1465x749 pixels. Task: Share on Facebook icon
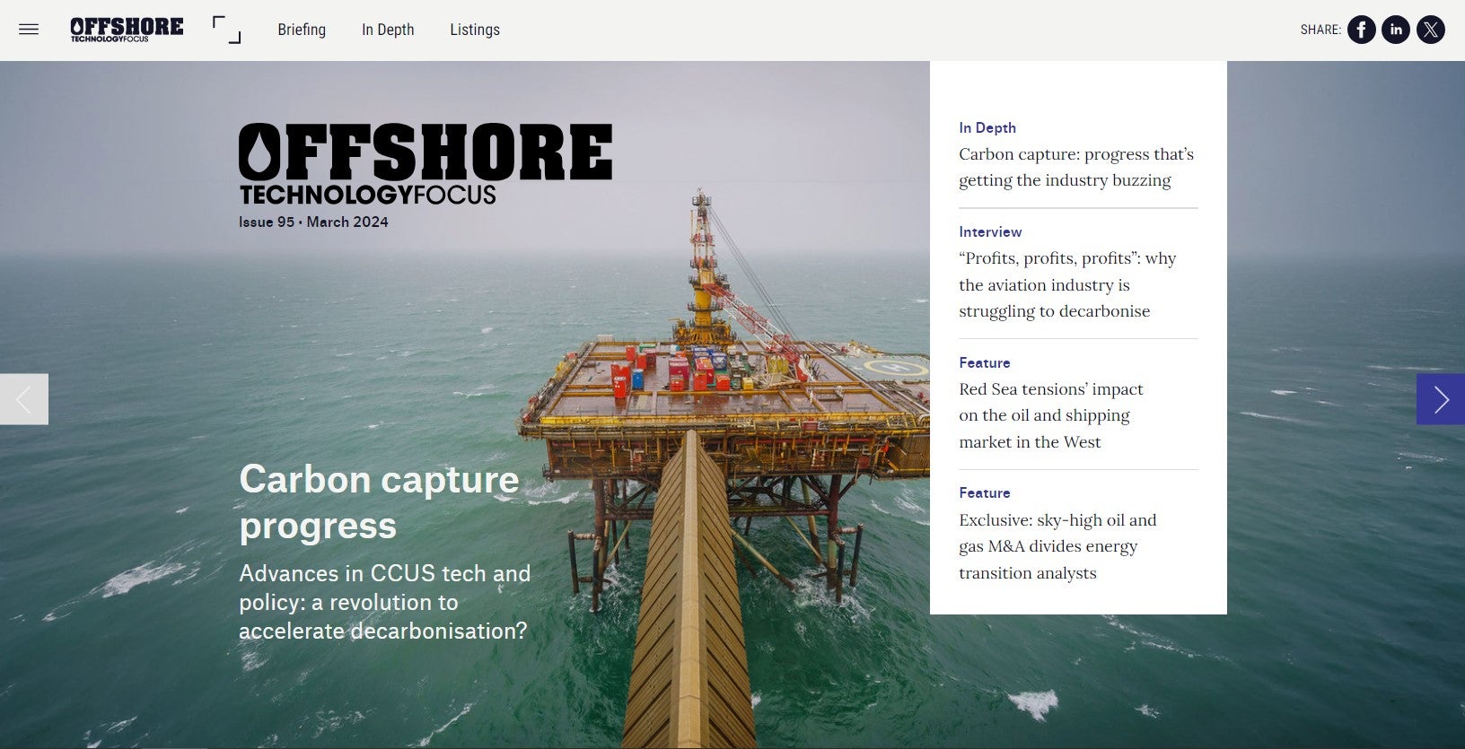click(x=1361, y=30)
